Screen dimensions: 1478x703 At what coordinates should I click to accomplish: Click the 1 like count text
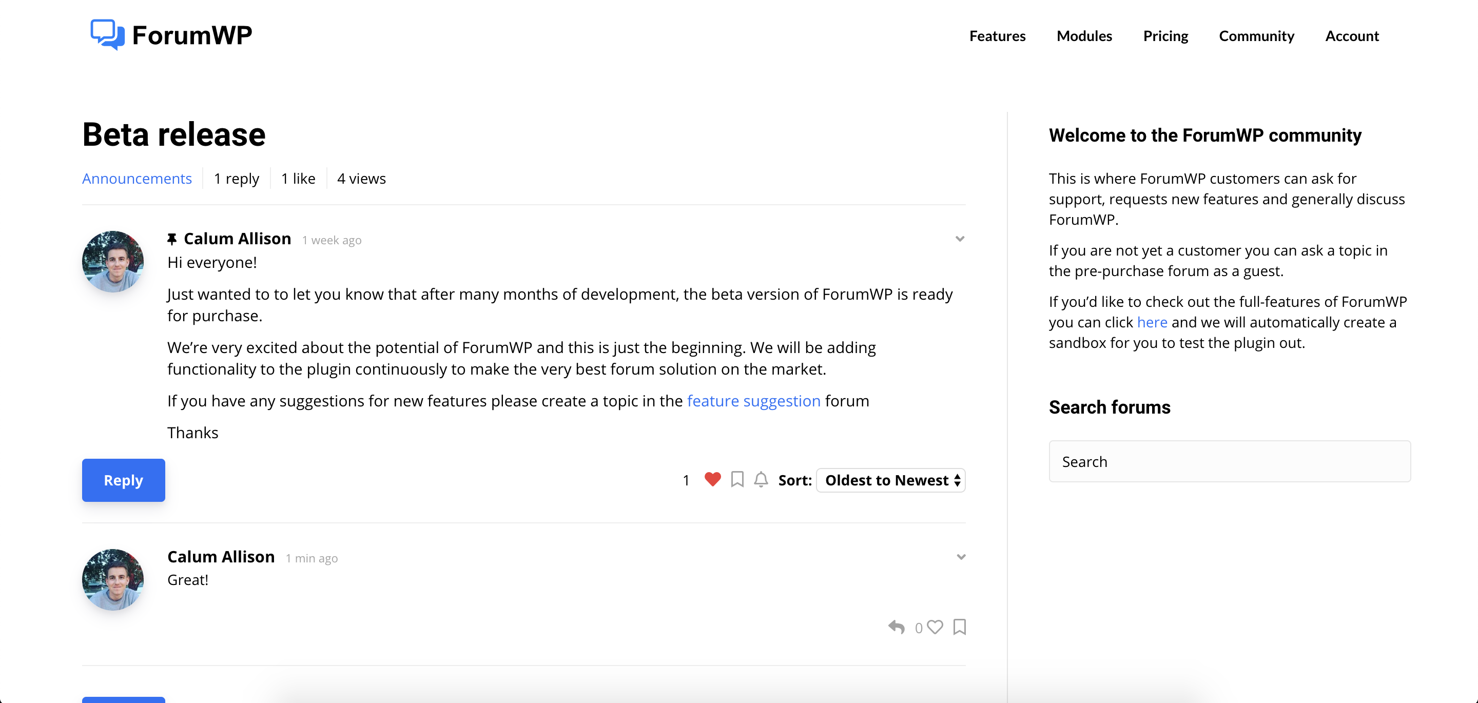point(298,179)
